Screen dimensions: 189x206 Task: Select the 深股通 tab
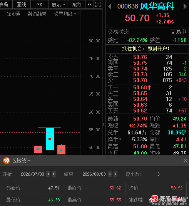[13, 14]
